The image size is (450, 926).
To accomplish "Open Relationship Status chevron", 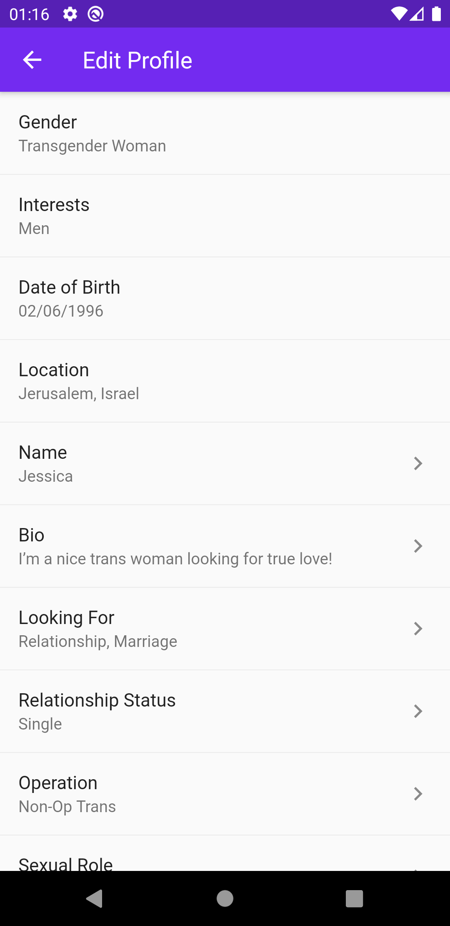I will click(x=418, y=711).
